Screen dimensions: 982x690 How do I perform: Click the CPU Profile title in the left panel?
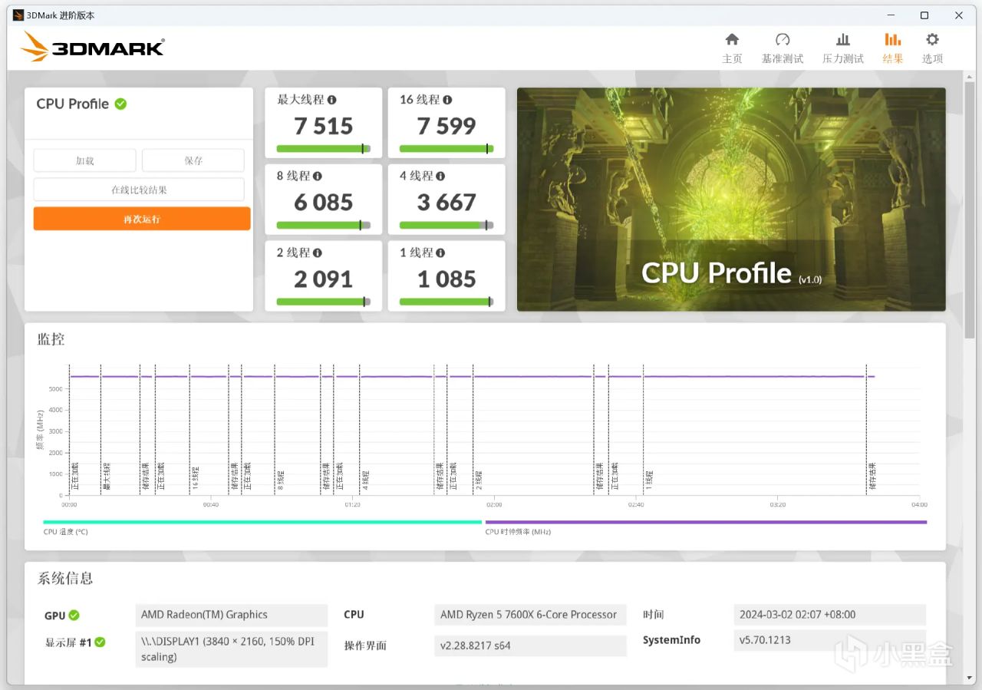(x=73, y=104)
